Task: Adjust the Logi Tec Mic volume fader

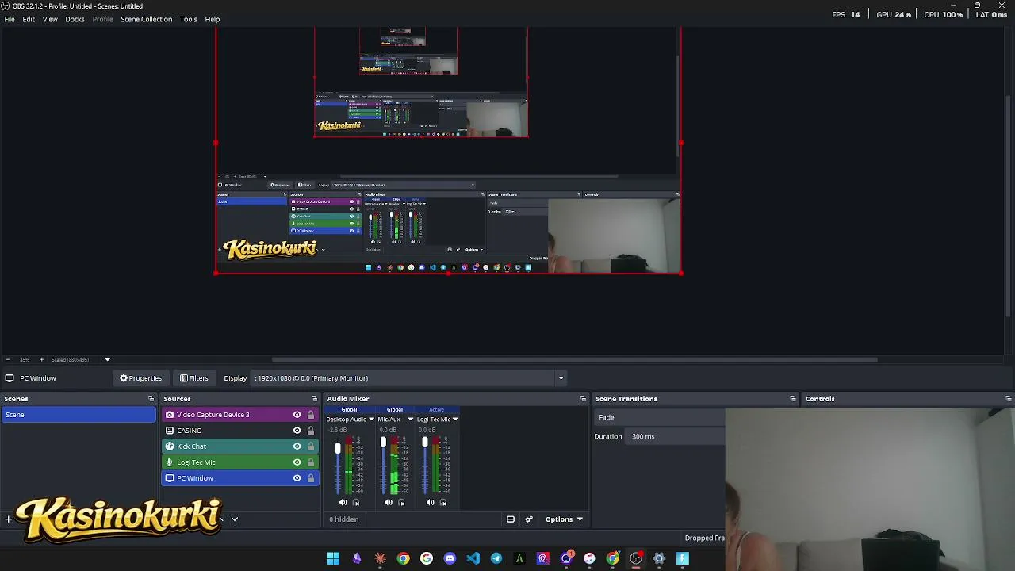Action: tap(425, 443)
